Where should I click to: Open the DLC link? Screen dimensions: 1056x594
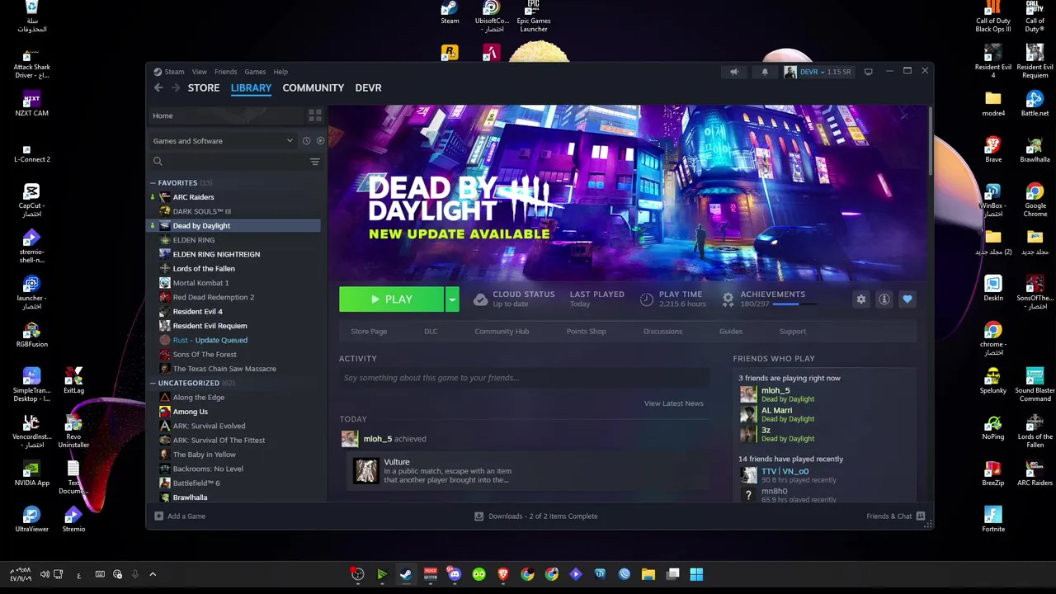point(431,332)
